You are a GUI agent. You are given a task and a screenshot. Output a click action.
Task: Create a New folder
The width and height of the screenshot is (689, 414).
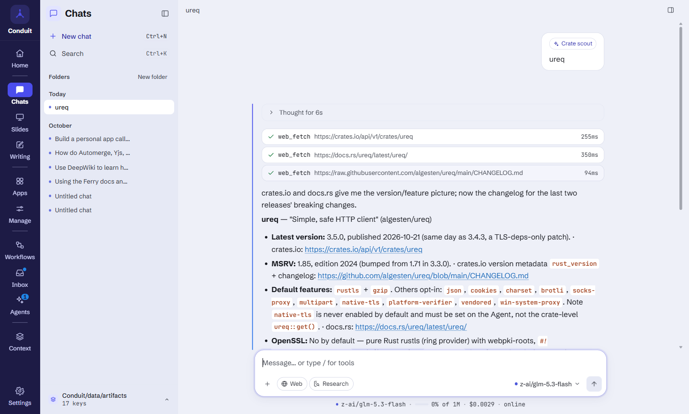coord(153,77)
